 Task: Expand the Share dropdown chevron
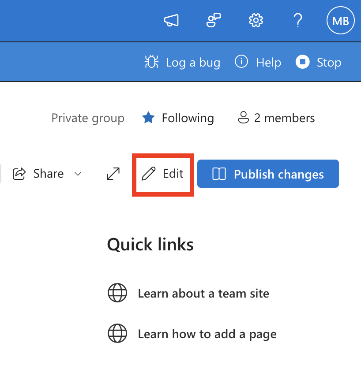78,174
